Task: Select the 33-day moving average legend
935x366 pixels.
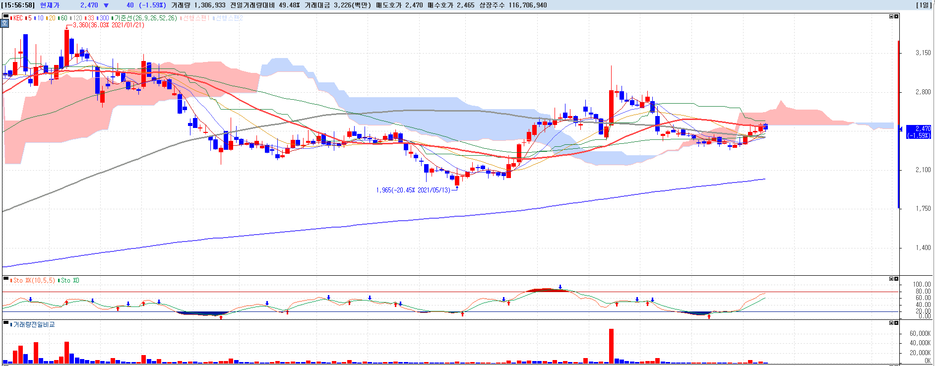Action: (x=90, y=18)
